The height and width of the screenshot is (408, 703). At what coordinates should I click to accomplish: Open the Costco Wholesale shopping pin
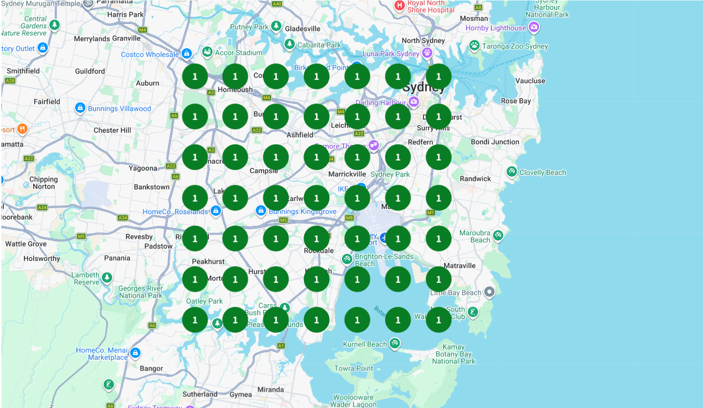[x=186, y=54]
